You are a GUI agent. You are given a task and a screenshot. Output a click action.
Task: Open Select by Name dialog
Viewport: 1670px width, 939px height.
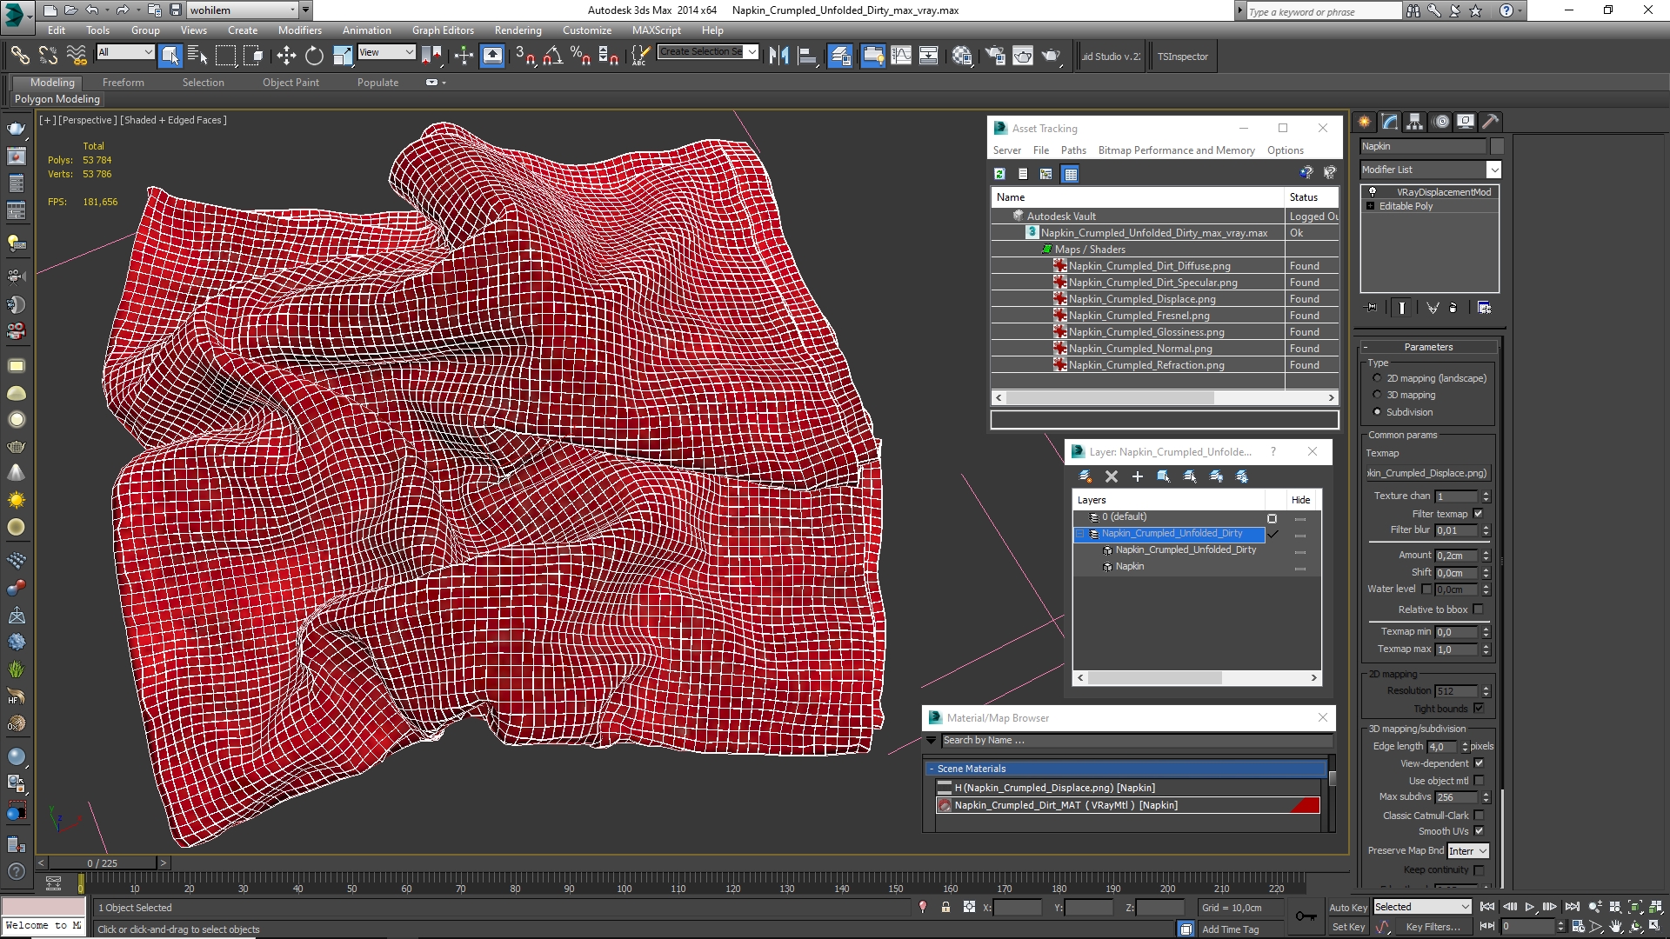(x=197, y=56)
